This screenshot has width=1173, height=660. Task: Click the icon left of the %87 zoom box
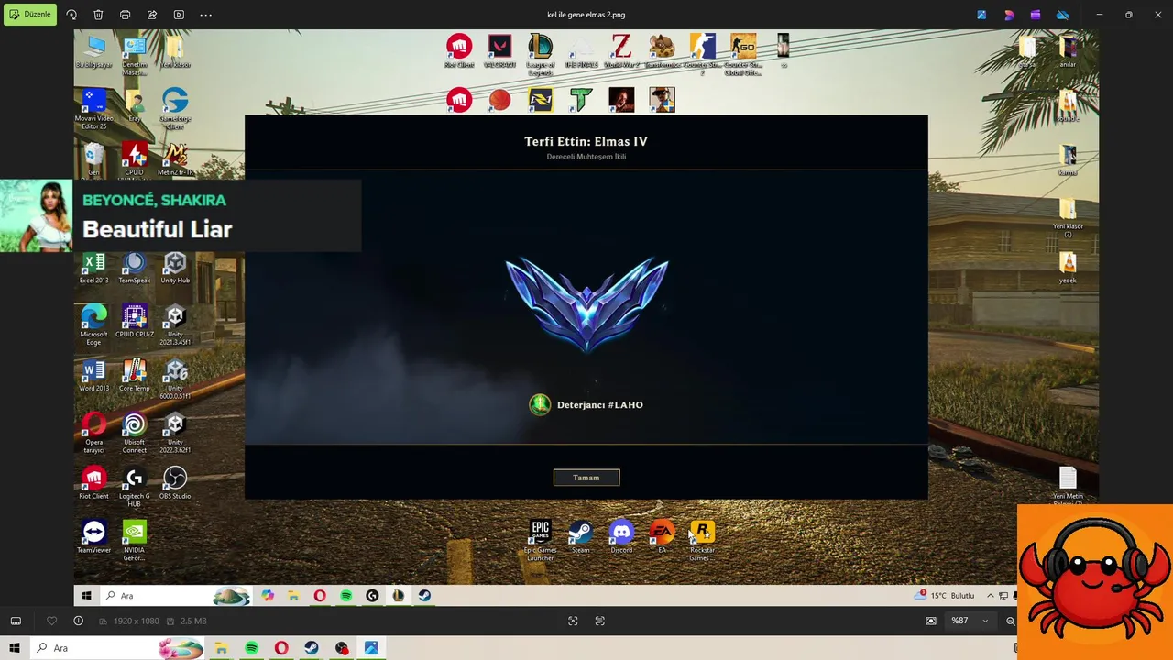(x=931, y=621)
